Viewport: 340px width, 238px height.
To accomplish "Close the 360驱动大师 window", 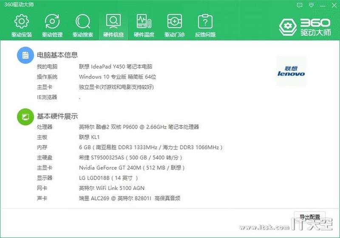I will click(x=334, y=5).
